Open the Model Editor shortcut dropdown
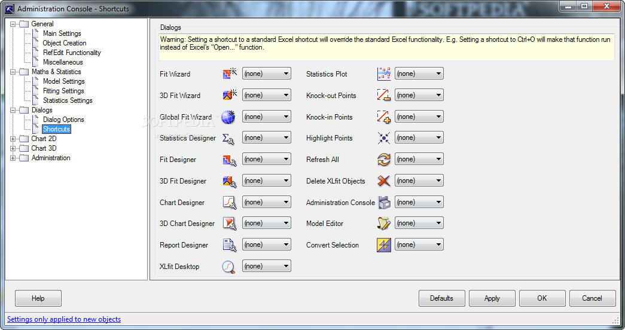 coord(419,223)
